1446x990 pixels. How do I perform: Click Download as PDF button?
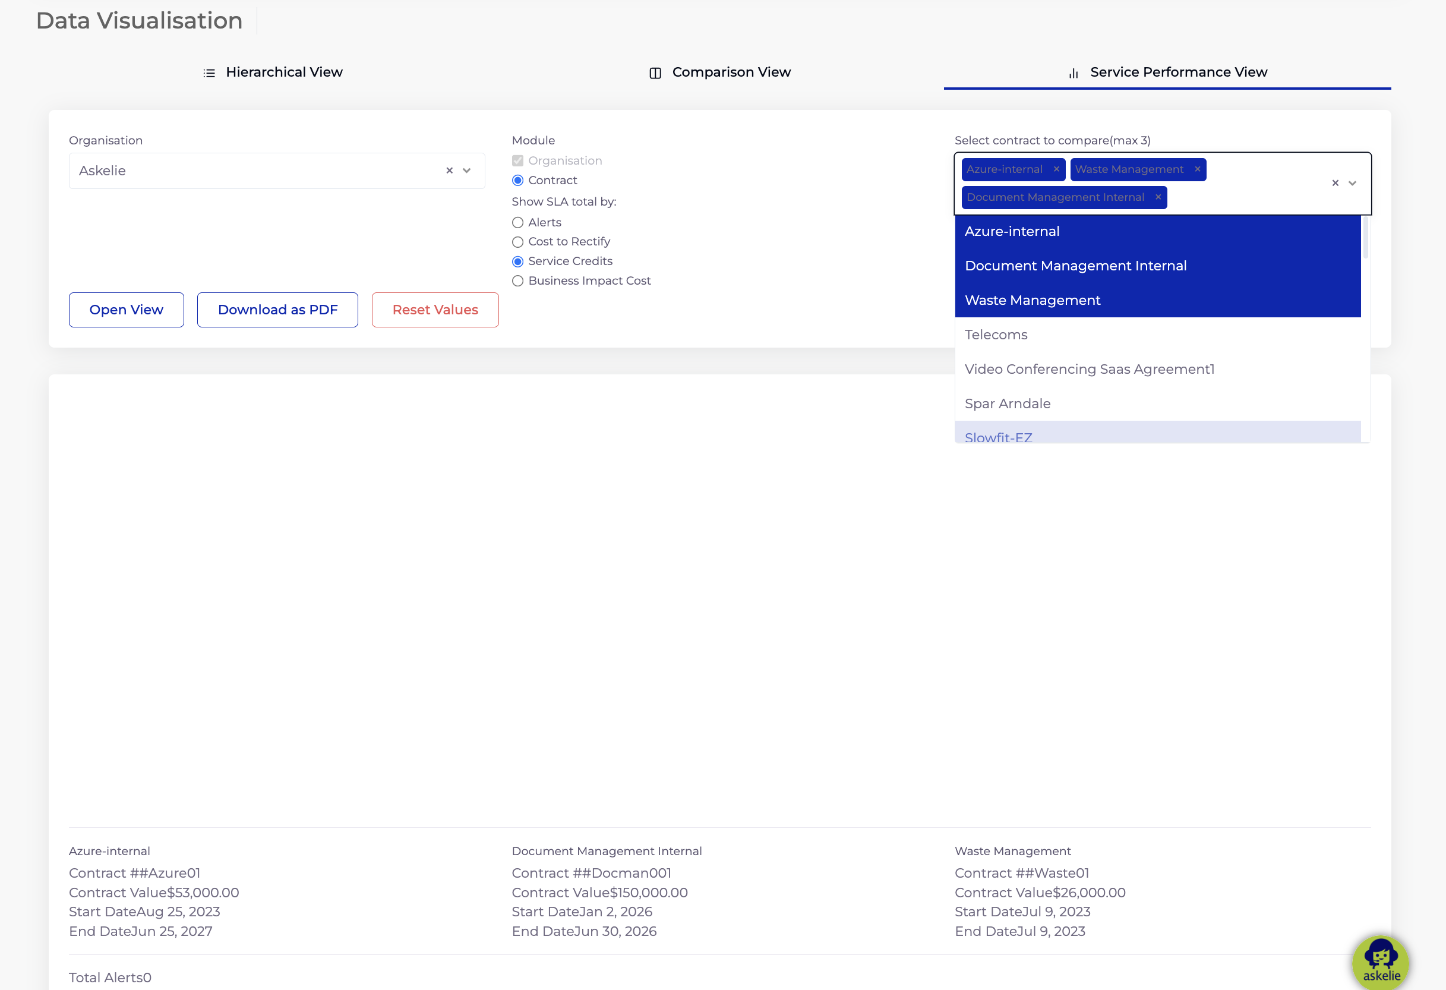pyautogui.click(x=277, y=310)
